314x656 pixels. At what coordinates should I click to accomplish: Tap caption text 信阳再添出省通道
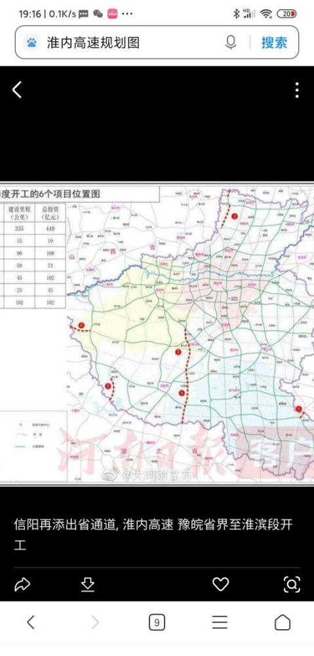point(65,525)
